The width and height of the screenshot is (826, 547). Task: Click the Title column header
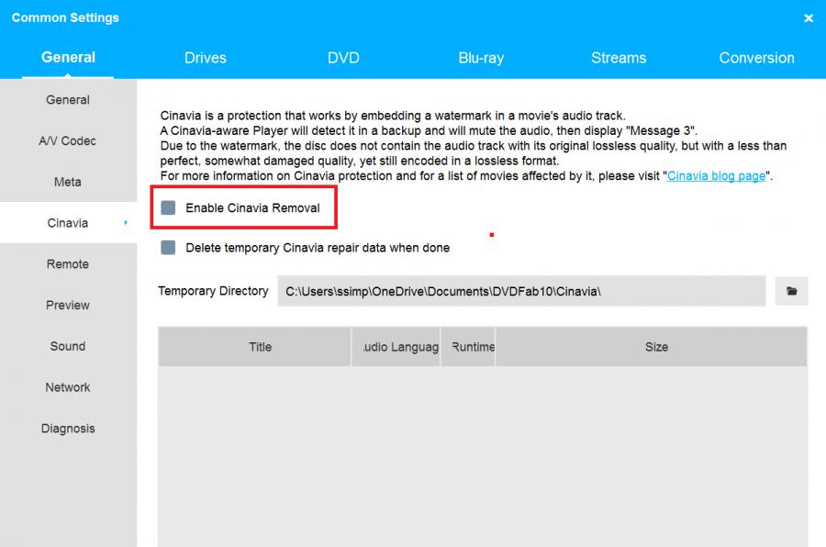255,347
